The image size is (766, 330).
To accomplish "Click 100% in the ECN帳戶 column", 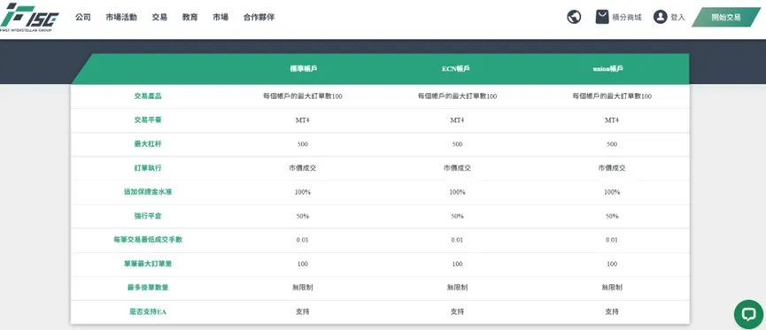I will click(457, 192).
